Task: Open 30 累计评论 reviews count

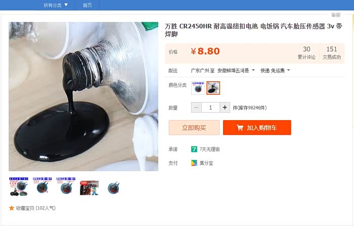Action: [x=306, y=53]
